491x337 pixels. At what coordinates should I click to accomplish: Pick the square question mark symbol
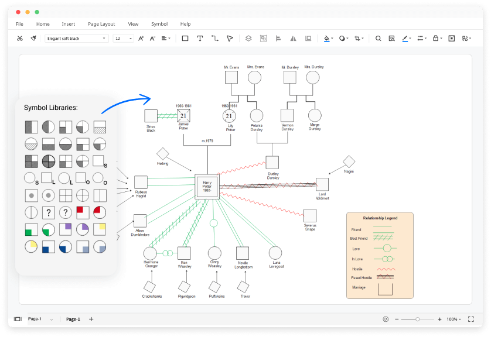coord(48,213)
